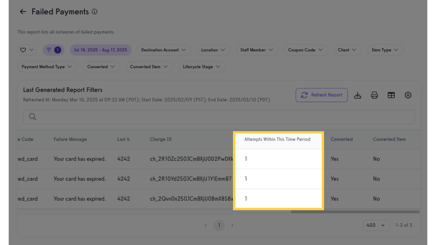This screenshot has height=245, width=436.
Task: Open the Lifecycle Stage filter
Action: click(x=202, y=67)
